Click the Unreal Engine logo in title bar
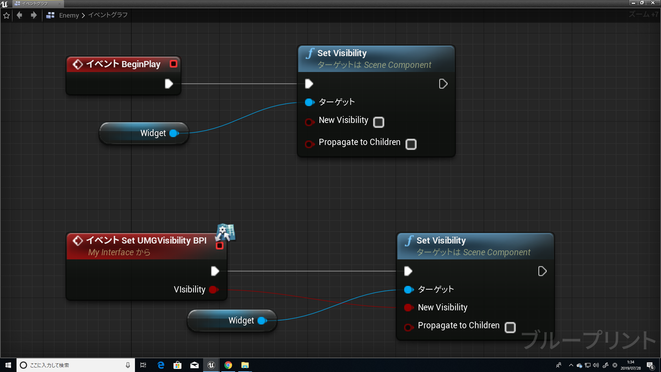 click(x=4, y=3)
